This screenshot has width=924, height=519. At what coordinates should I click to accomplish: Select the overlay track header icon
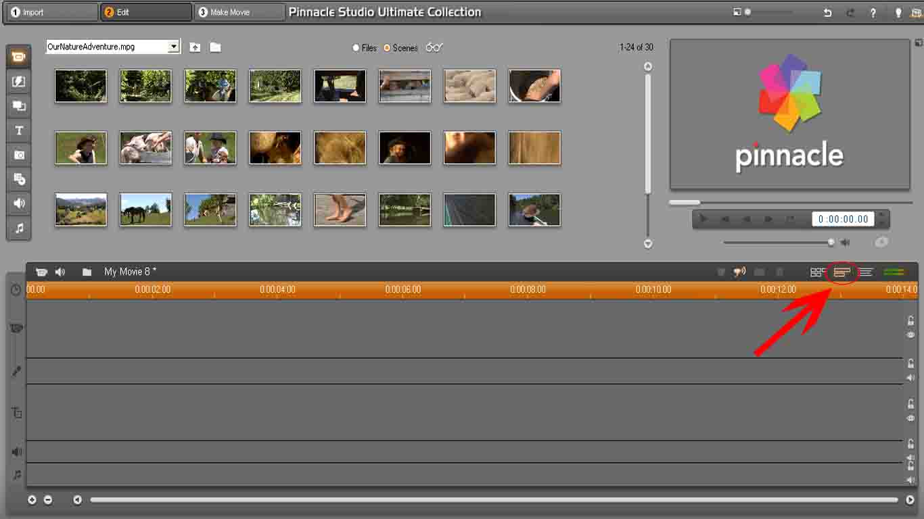coord(16,412)
